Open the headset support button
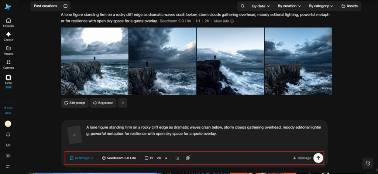Screen dimensions: 378x174 (x=368, y=163)
